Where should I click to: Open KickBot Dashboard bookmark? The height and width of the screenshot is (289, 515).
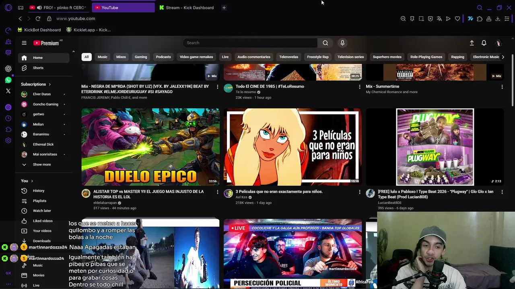39,30
